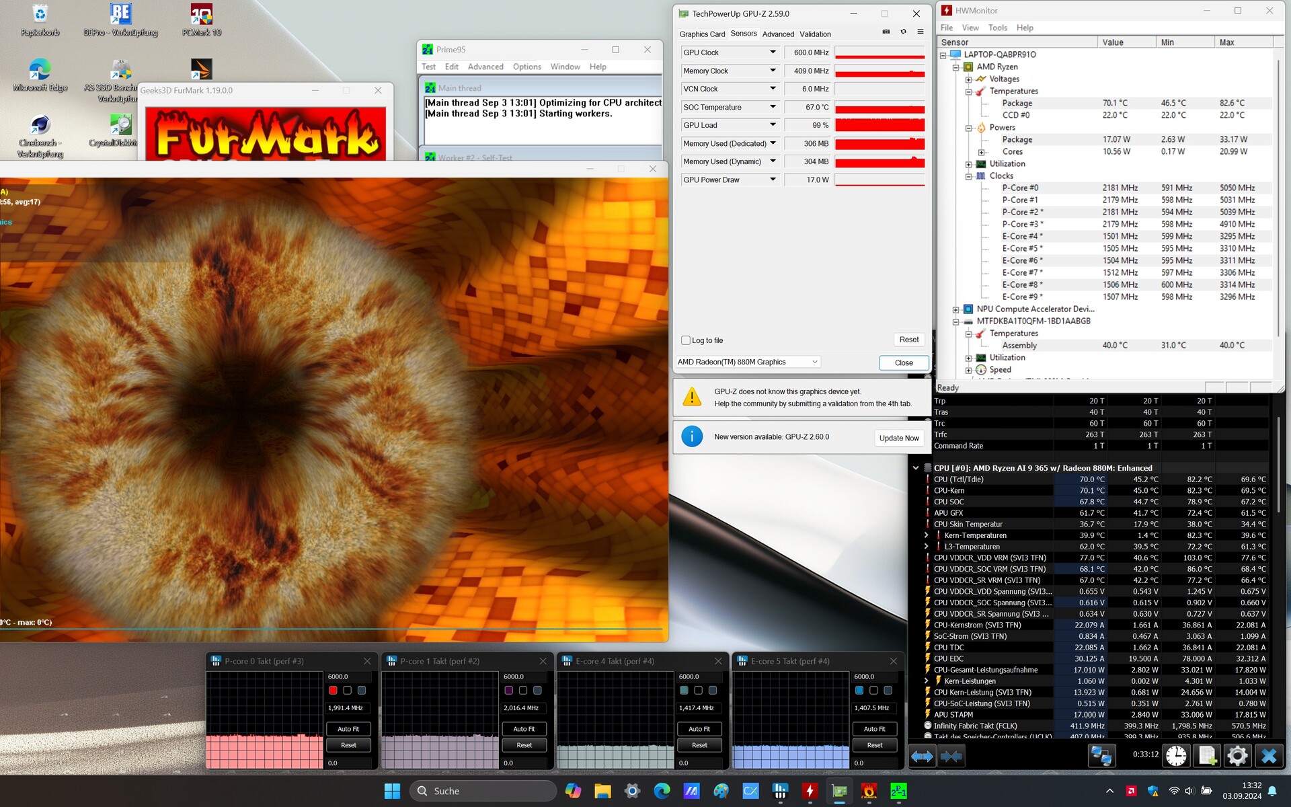Click HWiNFO log file add icon

pos(1207,756)
